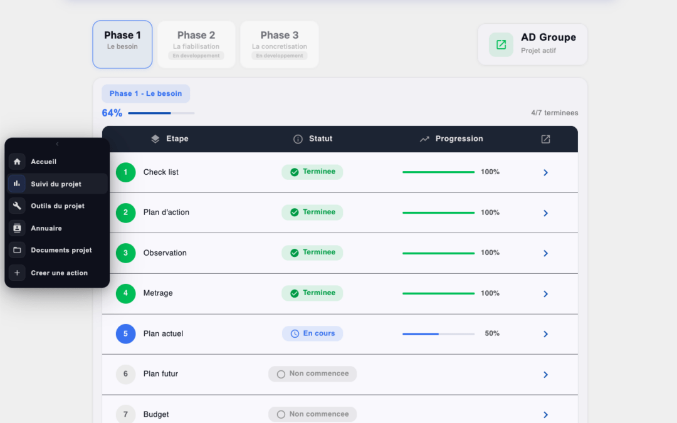
Task: Click the Non commencee status of Plan futur
Action: click(312, 373)
